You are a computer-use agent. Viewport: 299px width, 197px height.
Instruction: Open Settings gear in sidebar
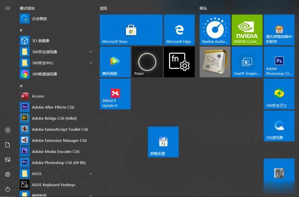click(7, 174)
